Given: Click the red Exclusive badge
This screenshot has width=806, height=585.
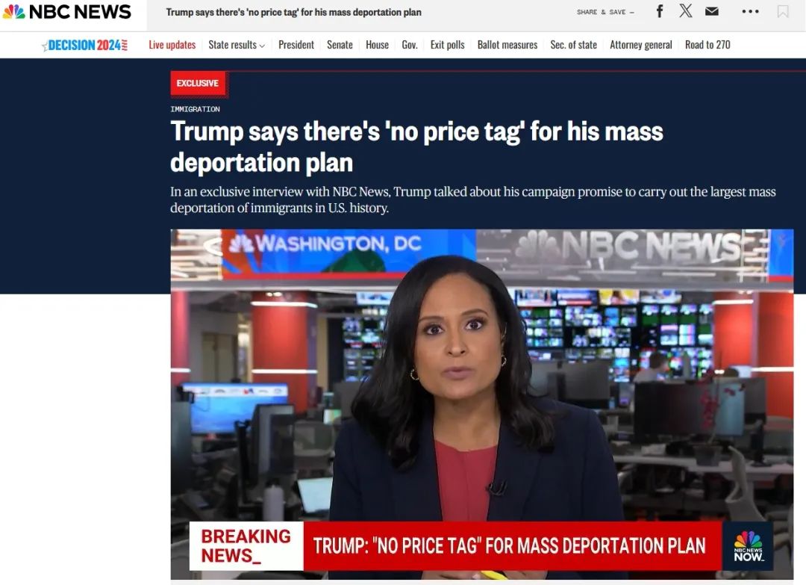Looking at the screenshot, I should pyautogui.click(x=198, y=83).
